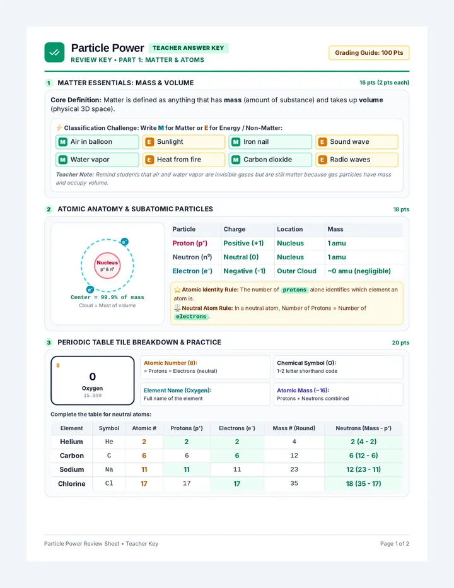Click the electron dot at the bottom of the orbit

pyautogui.click(x=90, y=290)
